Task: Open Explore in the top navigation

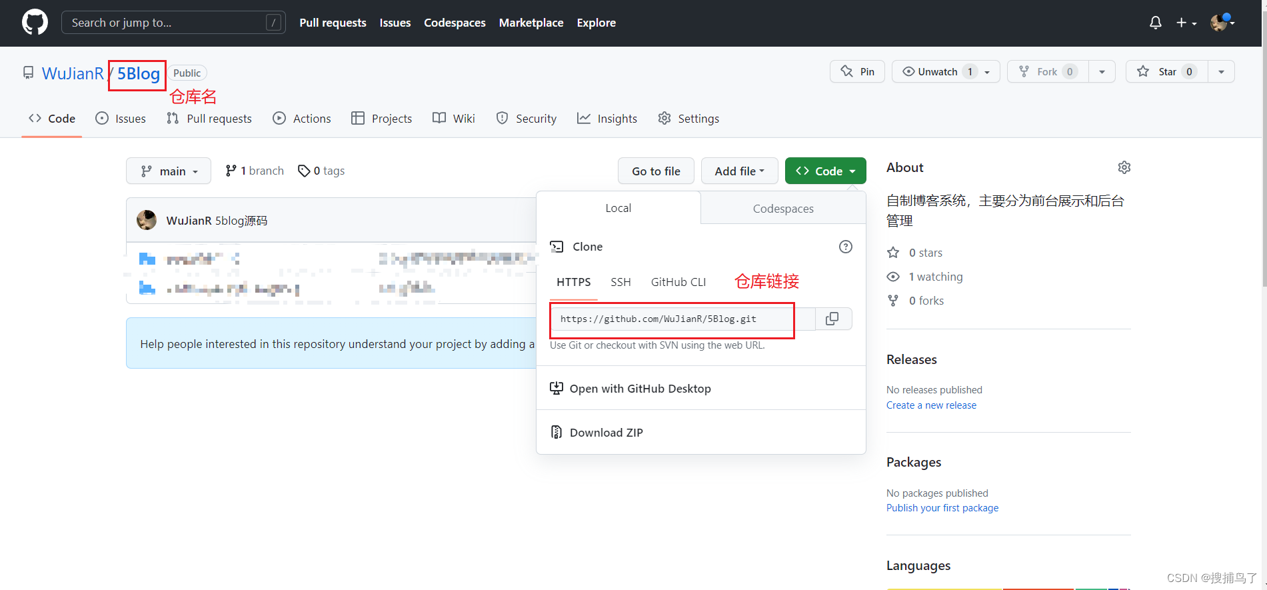Action: [596, 23]
